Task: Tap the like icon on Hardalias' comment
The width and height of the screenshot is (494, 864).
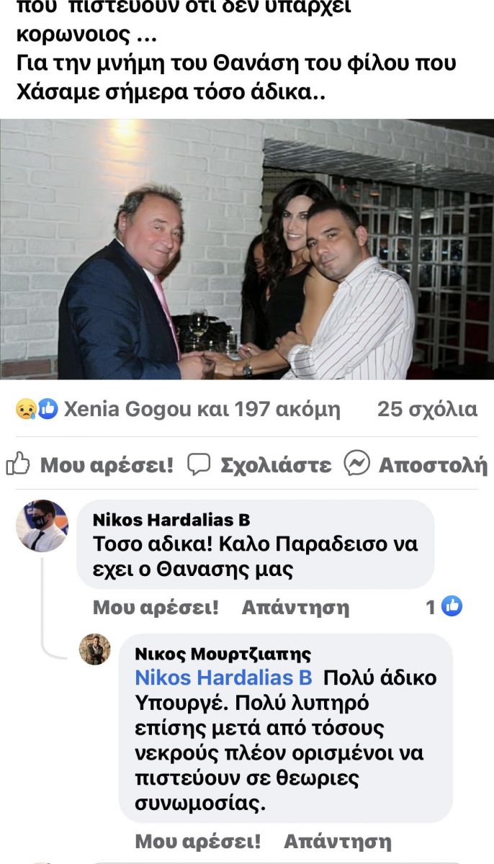Action: [x=452, y=607]
